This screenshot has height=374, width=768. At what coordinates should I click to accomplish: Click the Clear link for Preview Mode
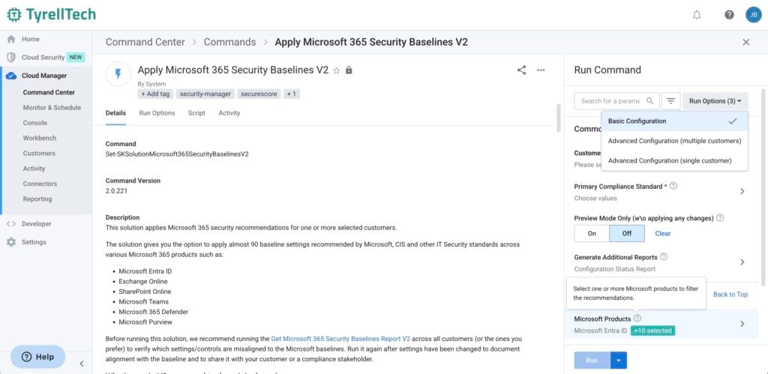[x=663, y=233]
